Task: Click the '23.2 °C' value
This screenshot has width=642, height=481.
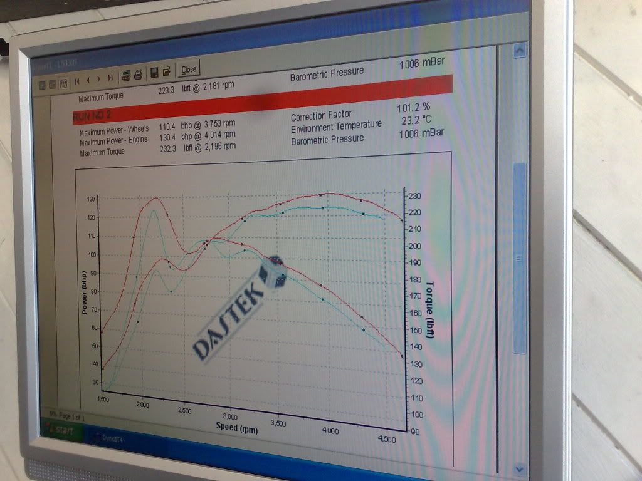Action: click(416, 120)
